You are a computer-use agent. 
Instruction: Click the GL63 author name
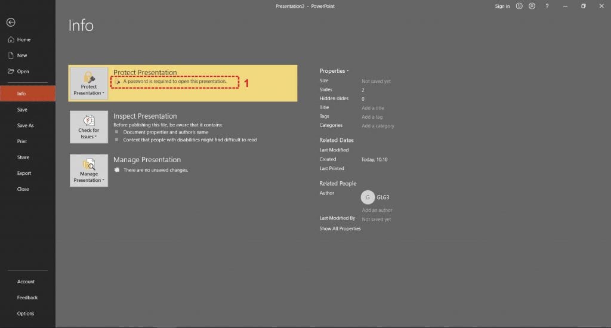[382, 197]
